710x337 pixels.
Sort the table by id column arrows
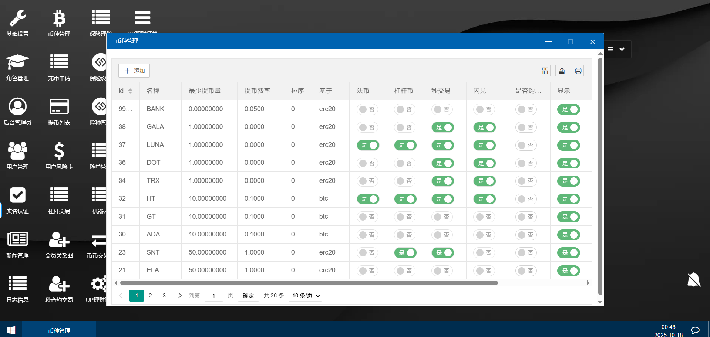[x=130, y=91]
